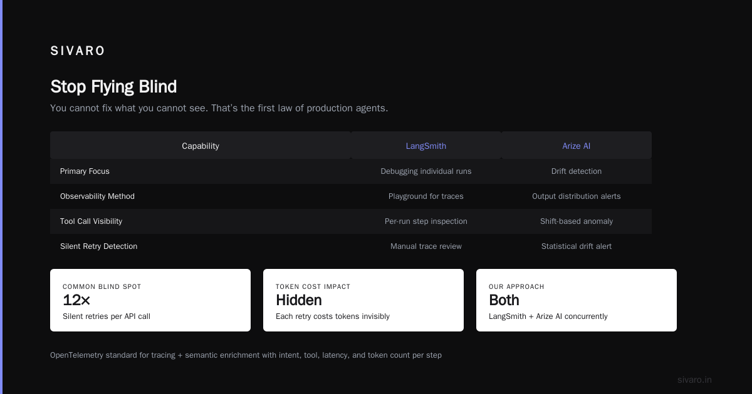This screenshot has height=394, width=752.
Task: Click the 'Per-run step inspection' cell
Action: click(426, 221)
